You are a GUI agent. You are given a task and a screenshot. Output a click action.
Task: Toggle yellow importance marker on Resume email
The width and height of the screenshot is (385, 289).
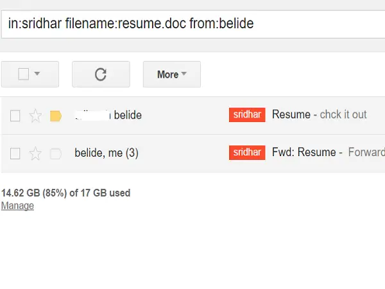click(56, 116)
